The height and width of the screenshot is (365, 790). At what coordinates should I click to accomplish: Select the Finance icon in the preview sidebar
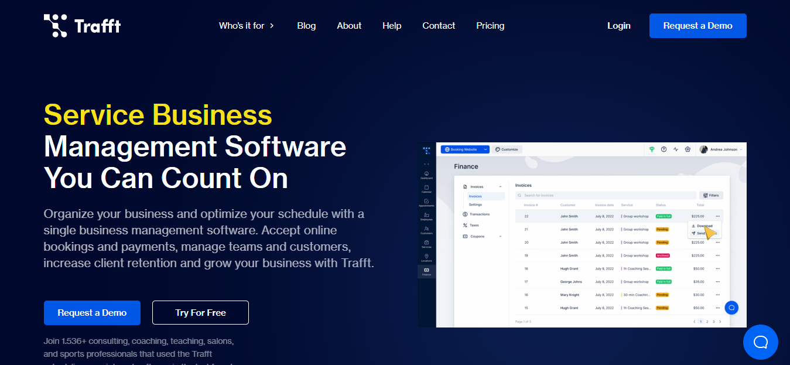426,271
